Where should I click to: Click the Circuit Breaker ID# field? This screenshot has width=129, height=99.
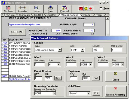click(x=49, y=78)
